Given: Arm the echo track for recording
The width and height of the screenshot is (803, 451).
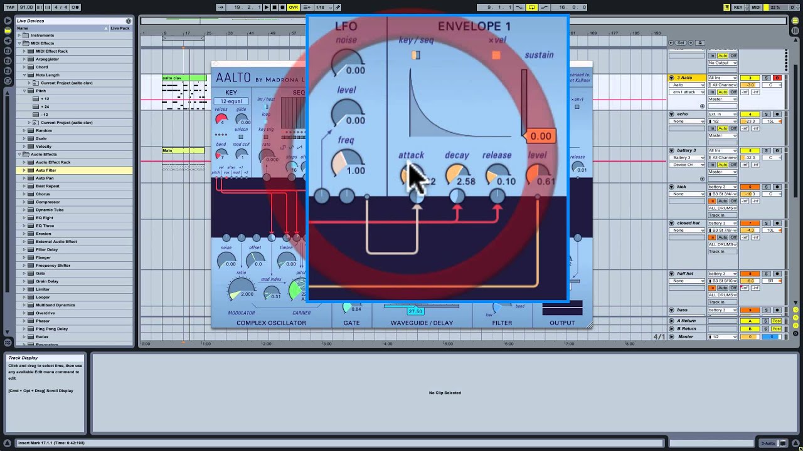Looking at the screenshot, I should [777, 114].
